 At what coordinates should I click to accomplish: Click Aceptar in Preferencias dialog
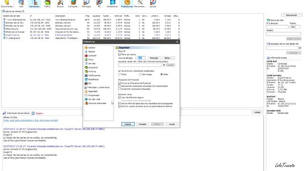click(128, 124)
